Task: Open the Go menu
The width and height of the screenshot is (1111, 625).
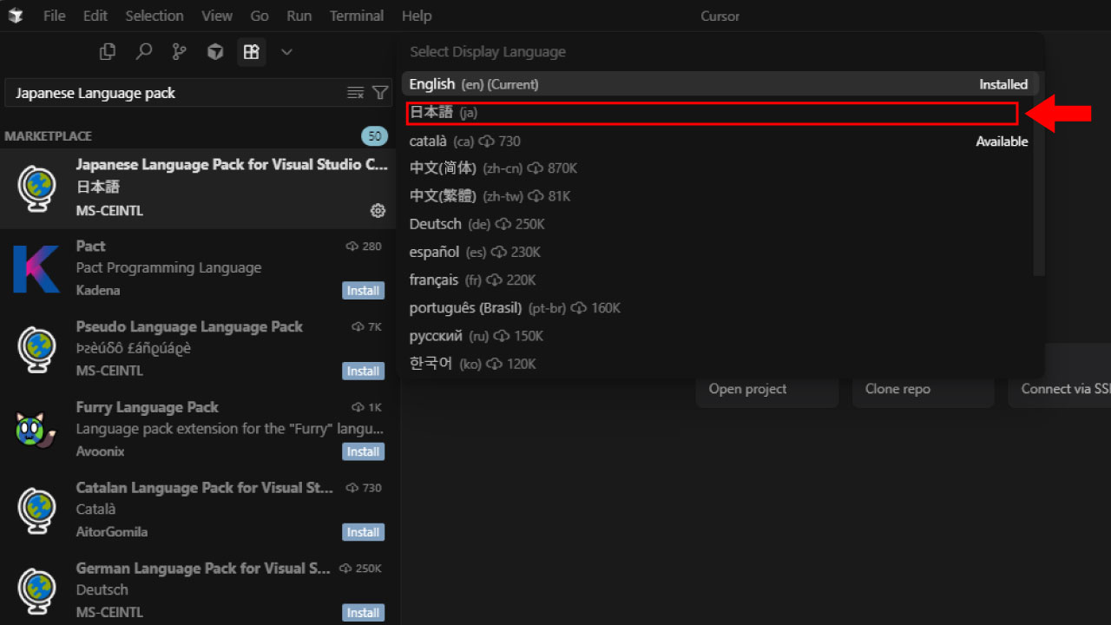Action: (260, 16)
